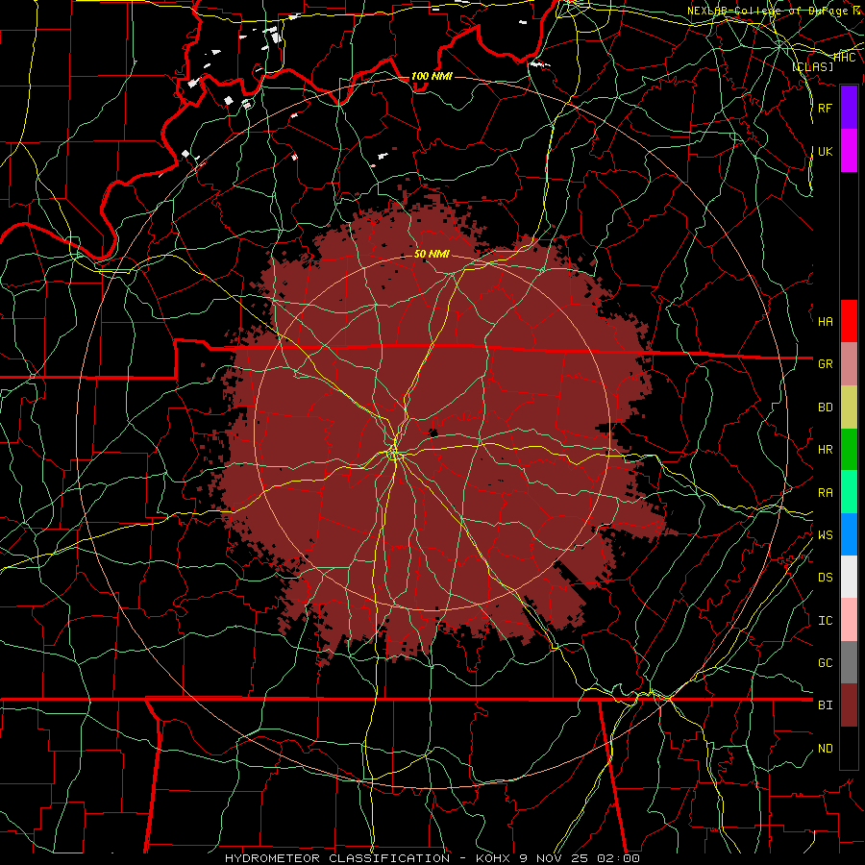Click the DS white legend swatch
The image size is (865, 865).
[x=849, y=577]
